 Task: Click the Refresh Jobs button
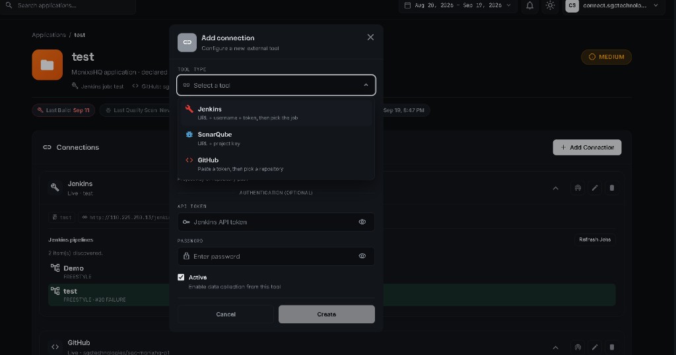pyautogui.click(x=595, y=240)
